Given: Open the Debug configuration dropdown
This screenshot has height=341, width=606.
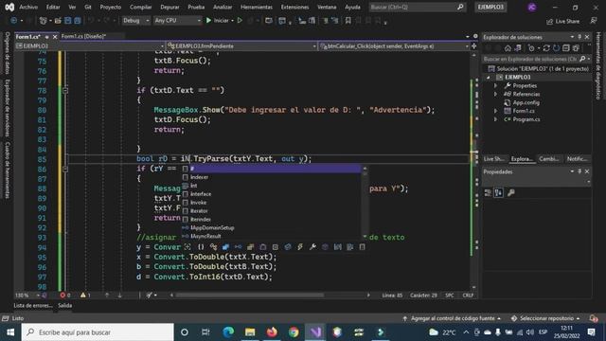Looking at the screenshot, I should [x=136, y=21].
